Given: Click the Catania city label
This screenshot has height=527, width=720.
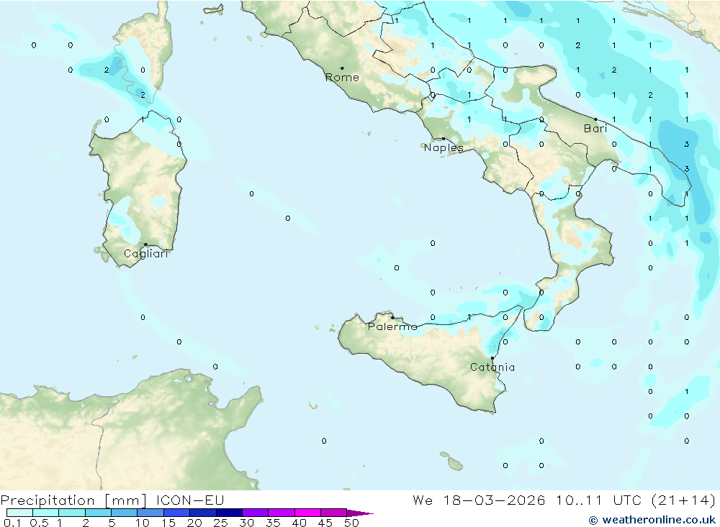Looking at the screenshot, I should click(492, 367).
